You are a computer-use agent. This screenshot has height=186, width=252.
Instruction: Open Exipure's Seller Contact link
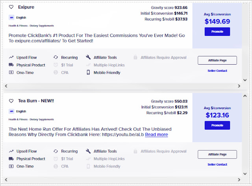(x=217, y=71)
